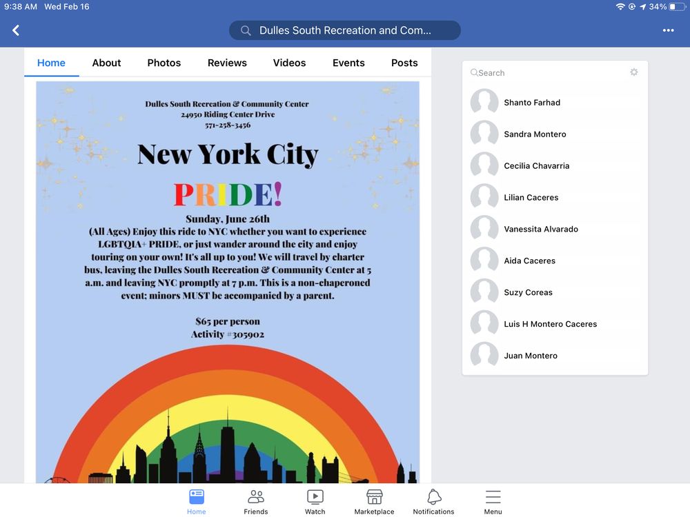Open chat with Shanto Farhad
The height and width of the screenshot is (517, 690).
[x=555, y=103]
